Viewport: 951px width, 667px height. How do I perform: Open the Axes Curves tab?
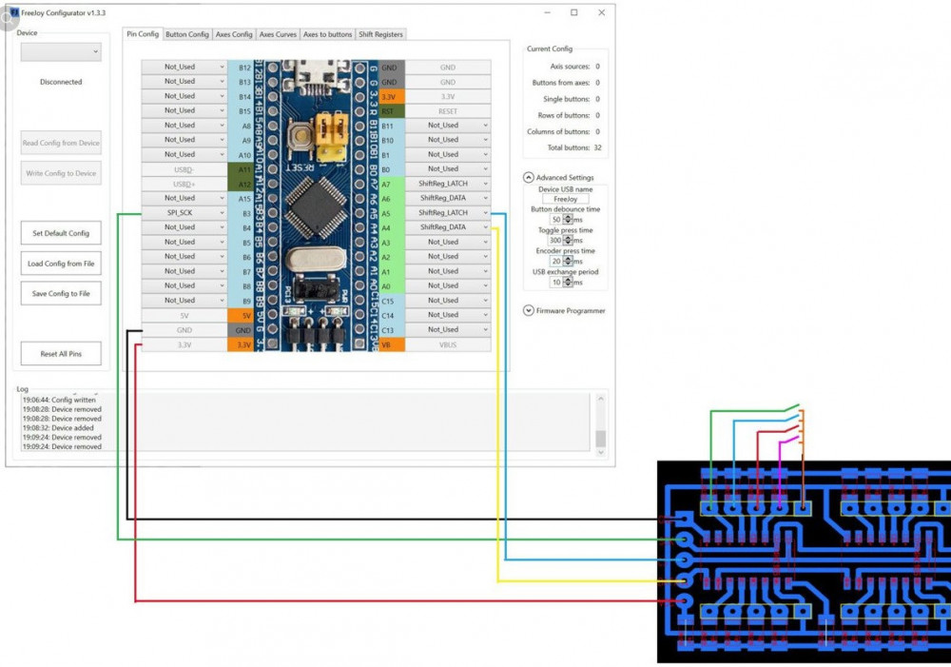click(x=279, y=34)
